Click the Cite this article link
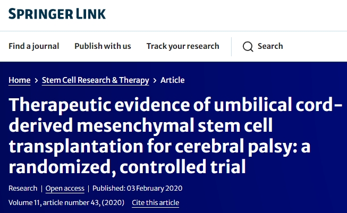This screenshot has width=347, height=213. pos(155,202)
